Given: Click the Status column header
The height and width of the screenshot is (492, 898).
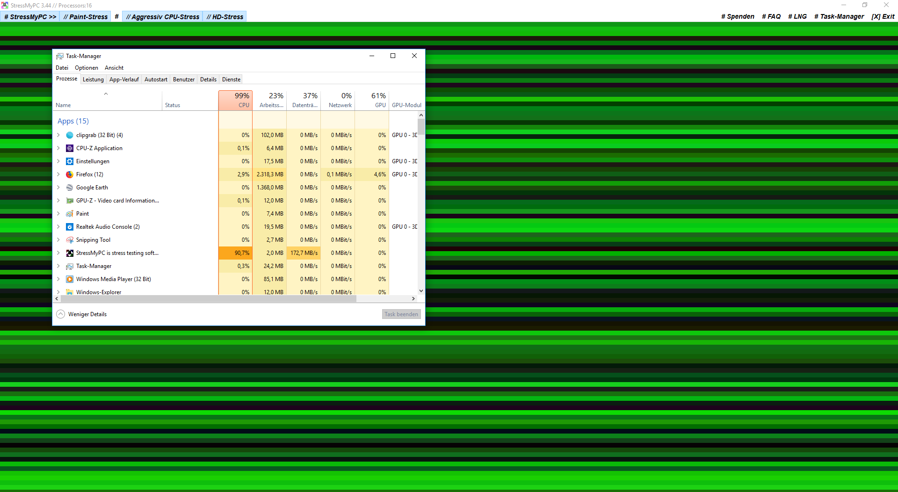Looking at the screenshot, I should pyautogui.click(x=190, y=101).
